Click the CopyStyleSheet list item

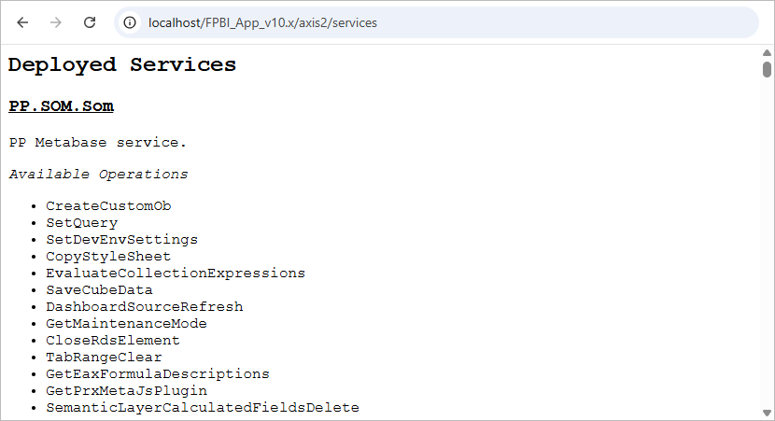click(x=108, y=257)
